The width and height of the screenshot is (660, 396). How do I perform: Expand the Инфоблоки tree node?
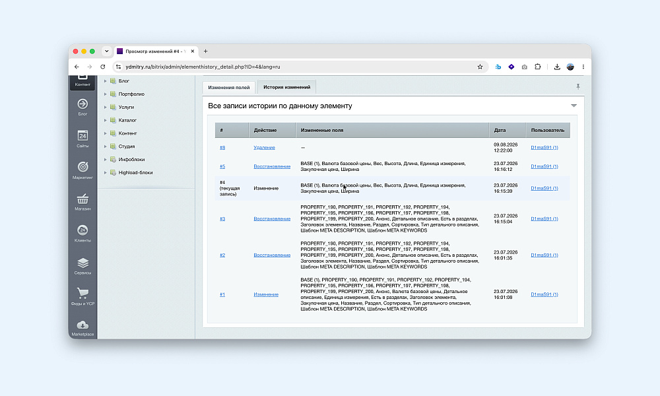coord(105,160)
